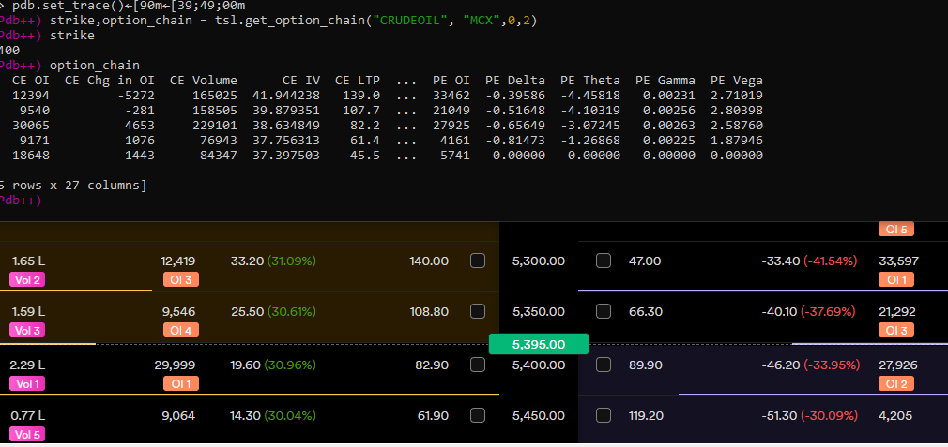Select the put checkbox right of 5,450.00 strike

(x=604, y=414)
